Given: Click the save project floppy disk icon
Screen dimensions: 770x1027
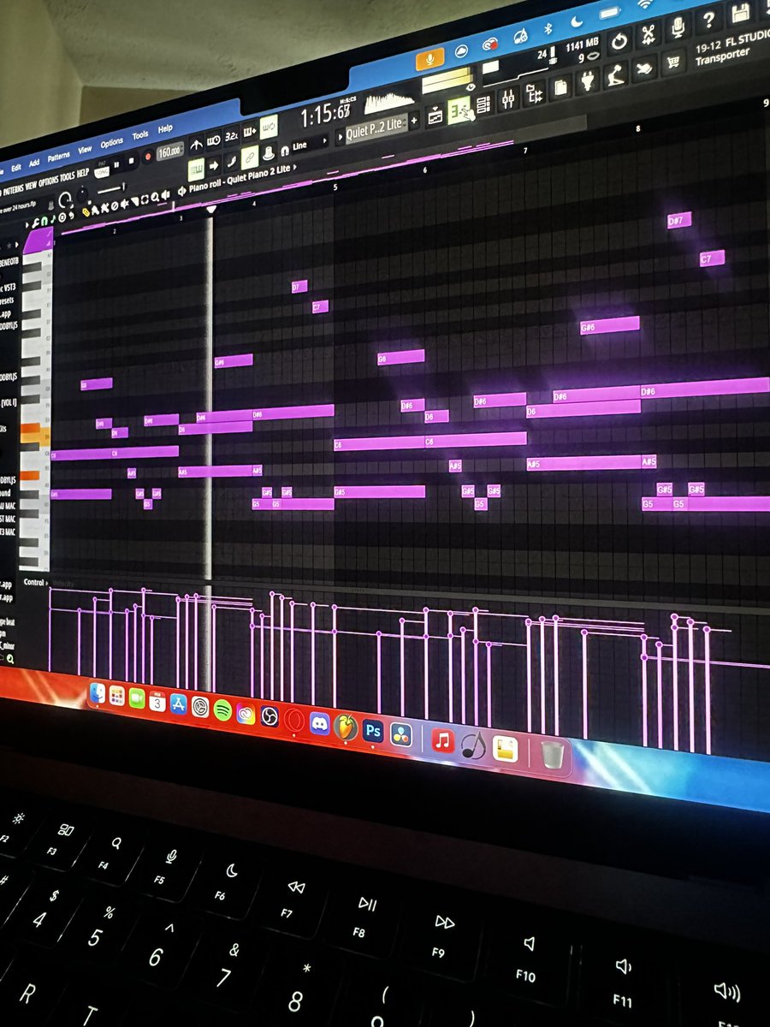Looking at the screenshot, I should [x=740, y=13].
